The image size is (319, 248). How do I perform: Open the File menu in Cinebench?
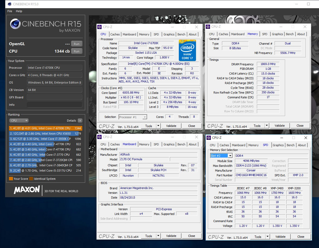[10, 11]
